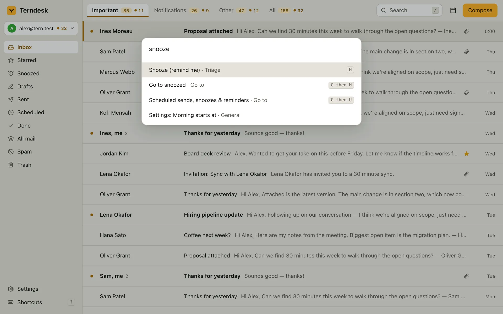Switch to the Other tab
Image resolution: width=503 pixels, height=314 pixels.
tap(239, 10)
